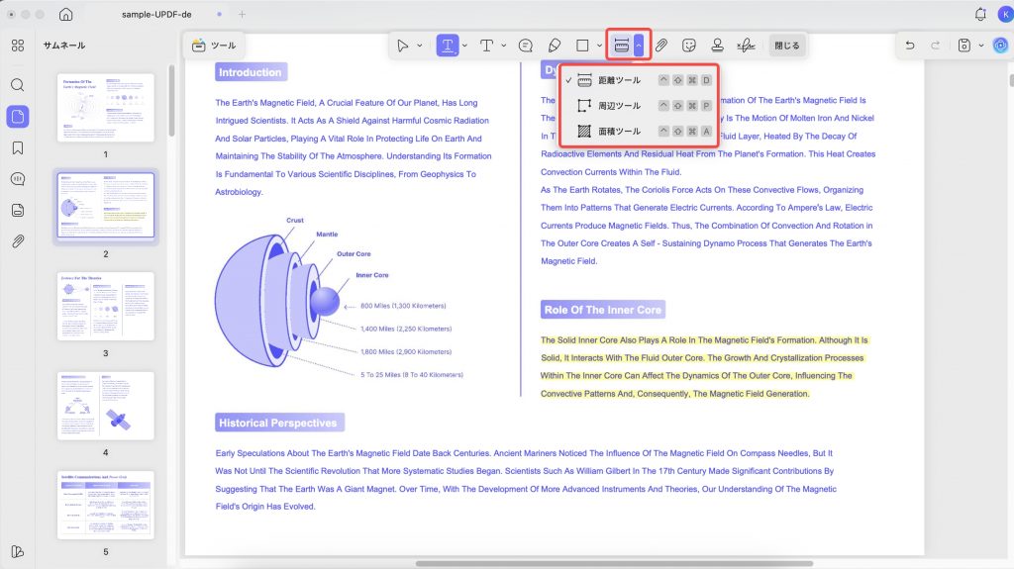Expand the rectangle shape tool dropdown
Screen dimensions: 1014x569
(599, 46)
